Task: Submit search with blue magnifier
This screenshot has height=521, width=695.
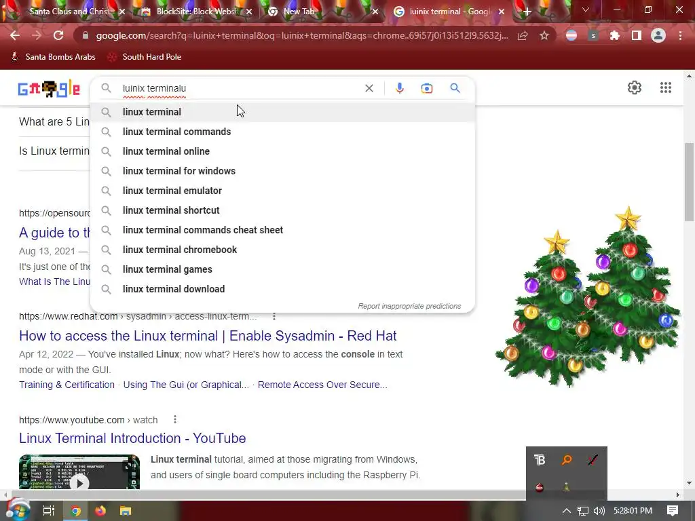Action: click(455, 88)
